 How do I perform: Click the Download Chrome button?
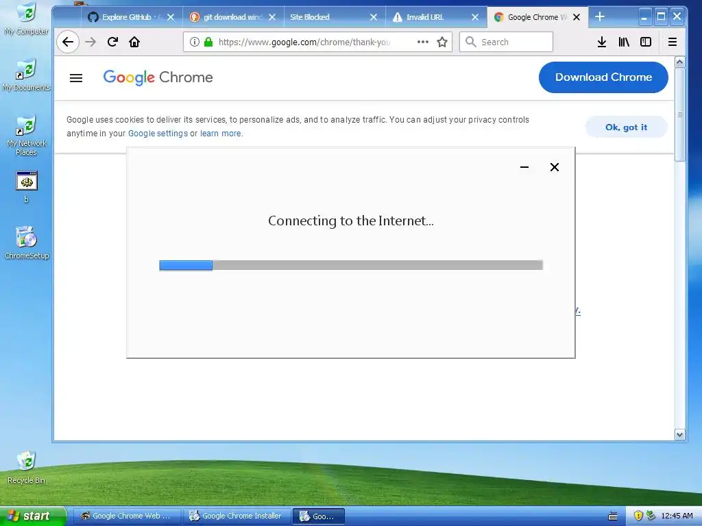coord(603,77)
